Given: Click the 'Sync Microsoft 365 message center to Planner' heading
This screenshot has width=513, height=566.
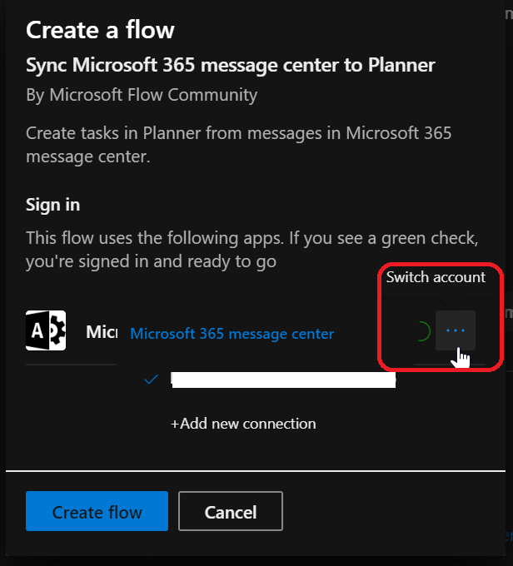Looking at the screenshot, I should click(x=231, y=65).
